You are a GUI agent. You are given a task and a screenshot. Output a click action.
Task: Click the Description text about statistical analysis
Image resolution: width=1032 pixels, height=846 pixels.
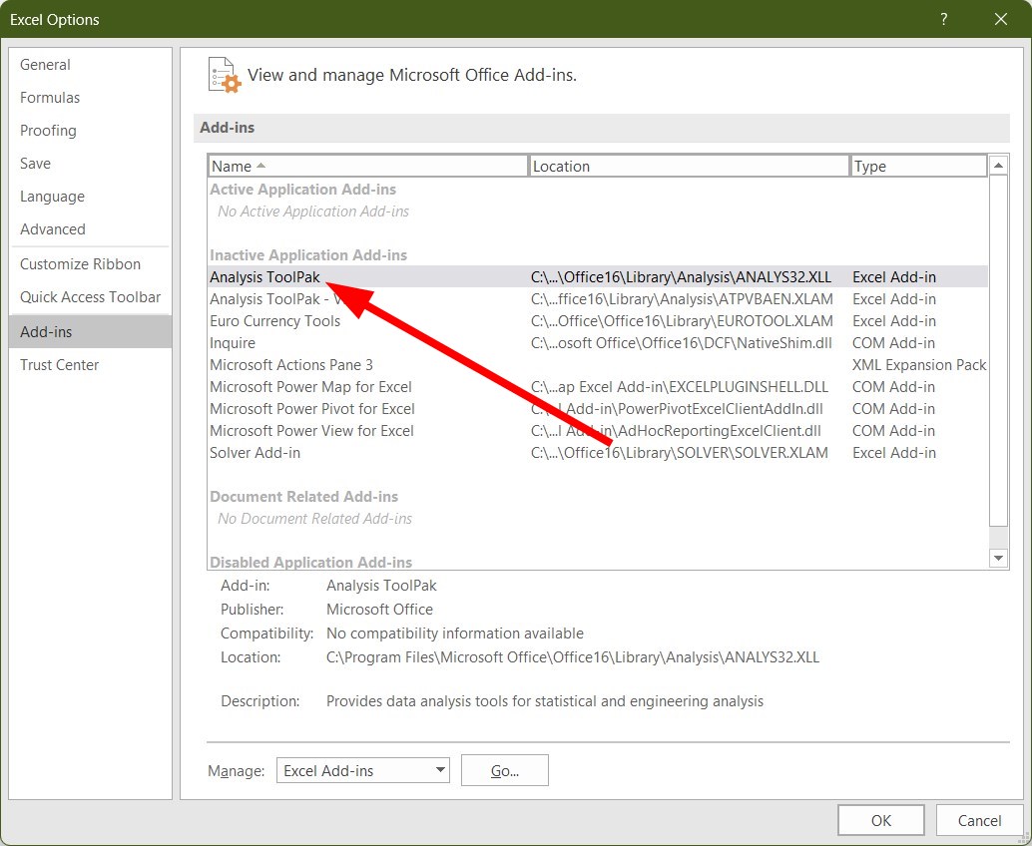click(x=544, y=701)
